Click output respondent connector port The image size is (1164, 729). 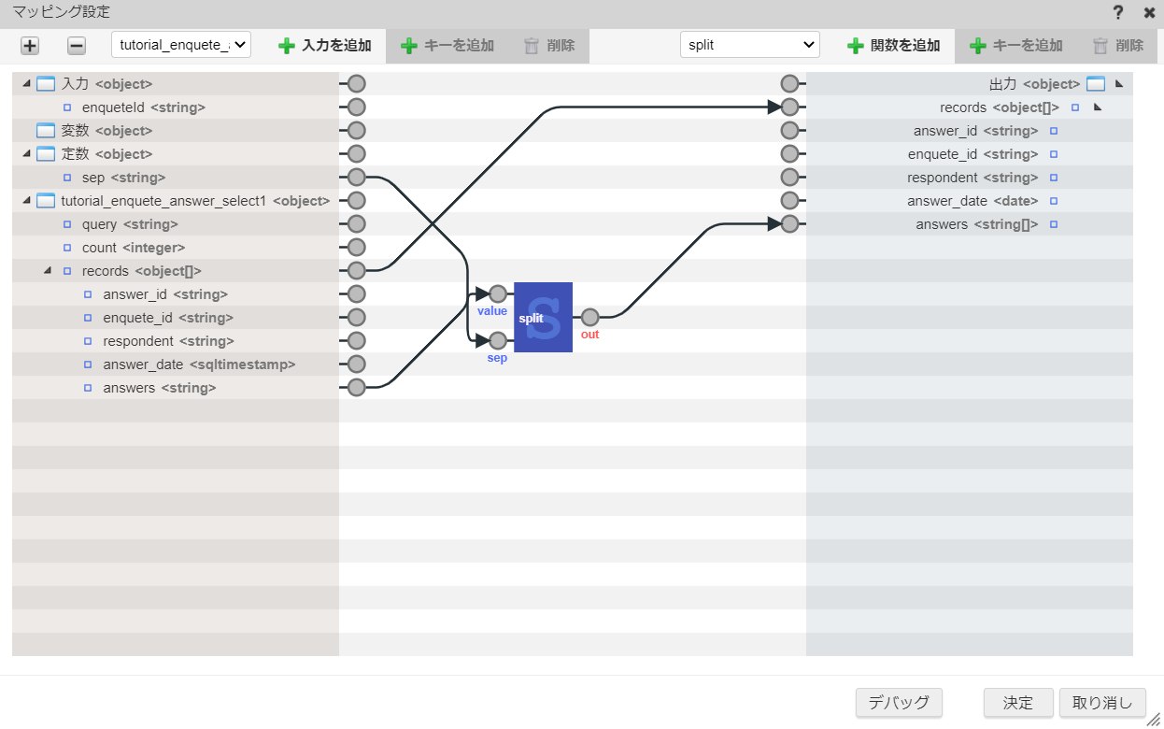[x=789, y=178]
